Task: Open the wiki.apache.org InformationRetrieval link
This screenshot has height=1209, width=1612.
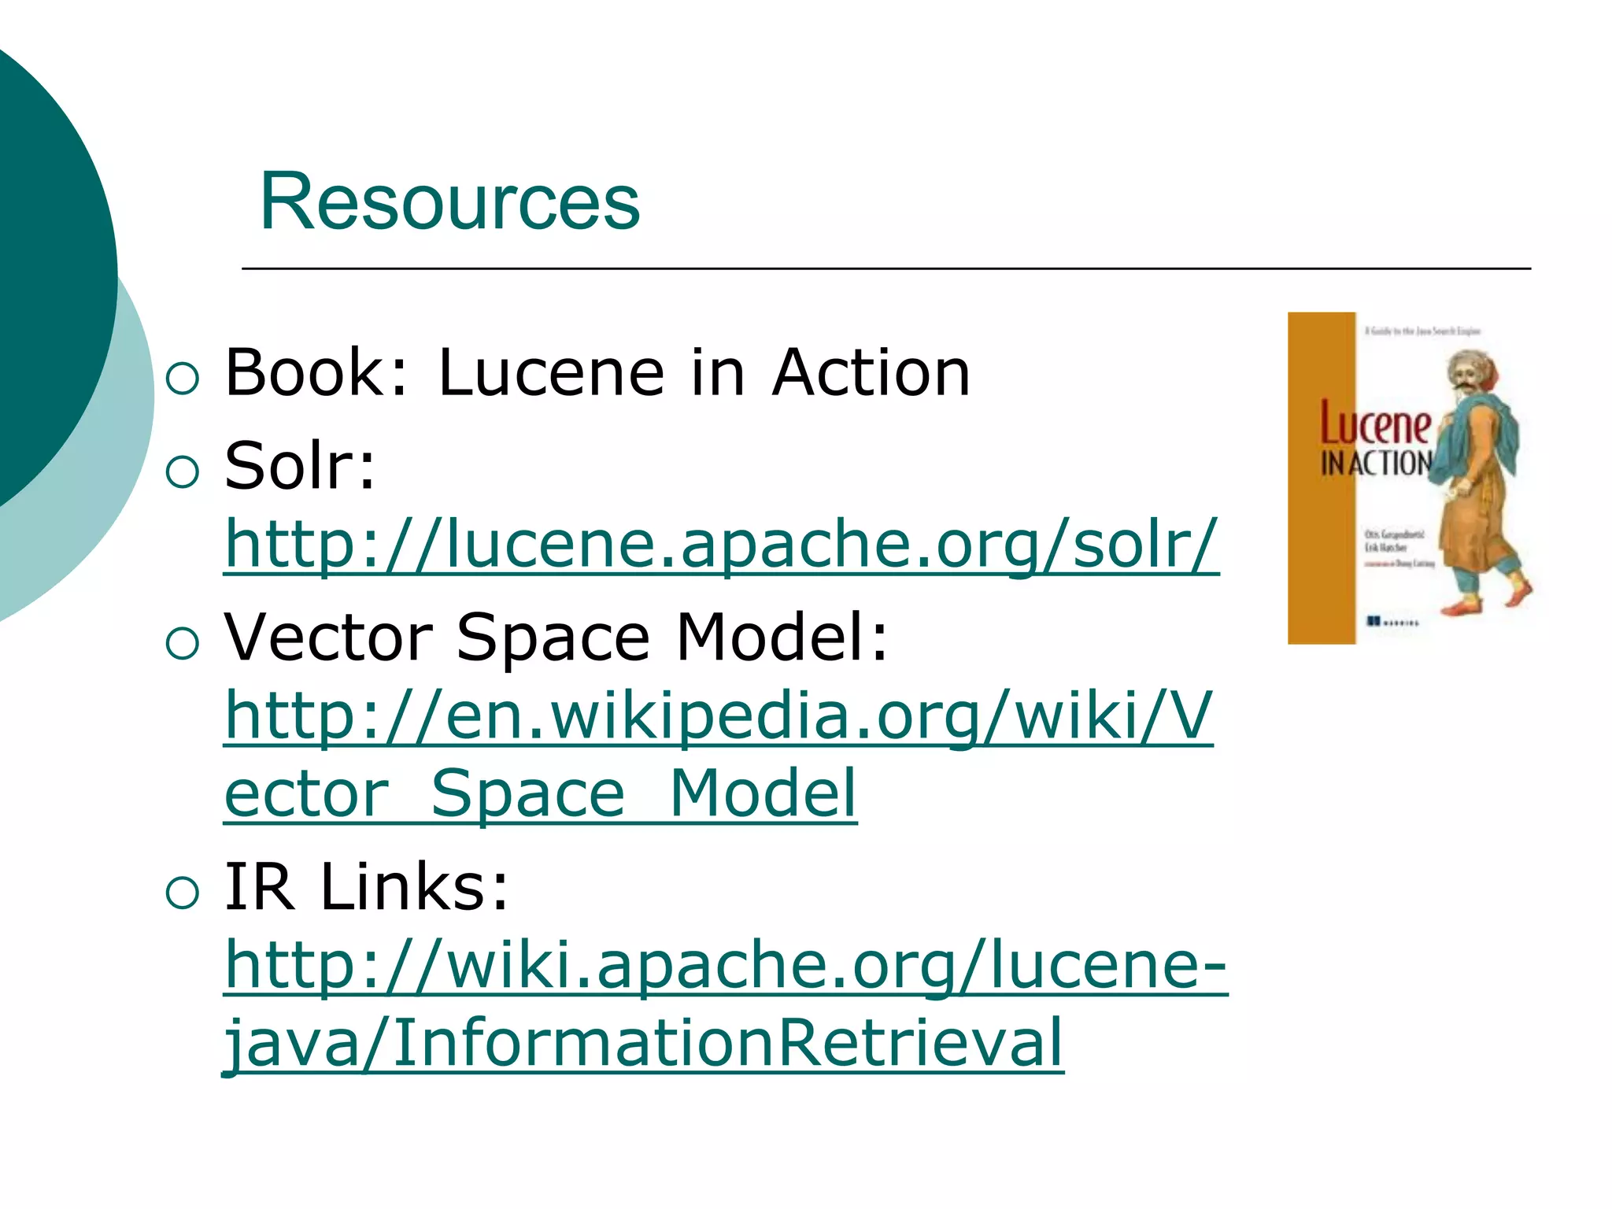Action: [725, 1004]
